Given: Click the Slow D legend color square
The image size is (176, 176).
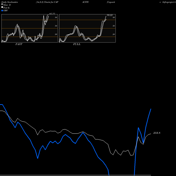Looking at the screenshot, I should pyautogui.click(x=2, y=4).
